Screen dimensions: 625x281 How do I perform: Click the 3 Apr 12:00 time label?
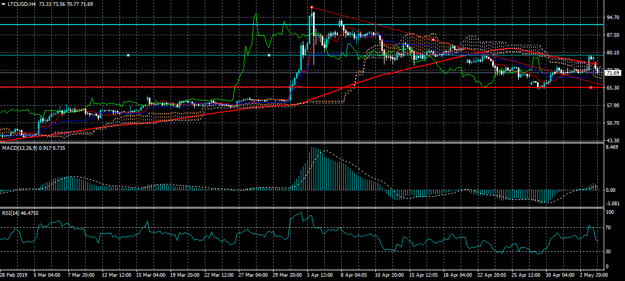pos(319,276)
